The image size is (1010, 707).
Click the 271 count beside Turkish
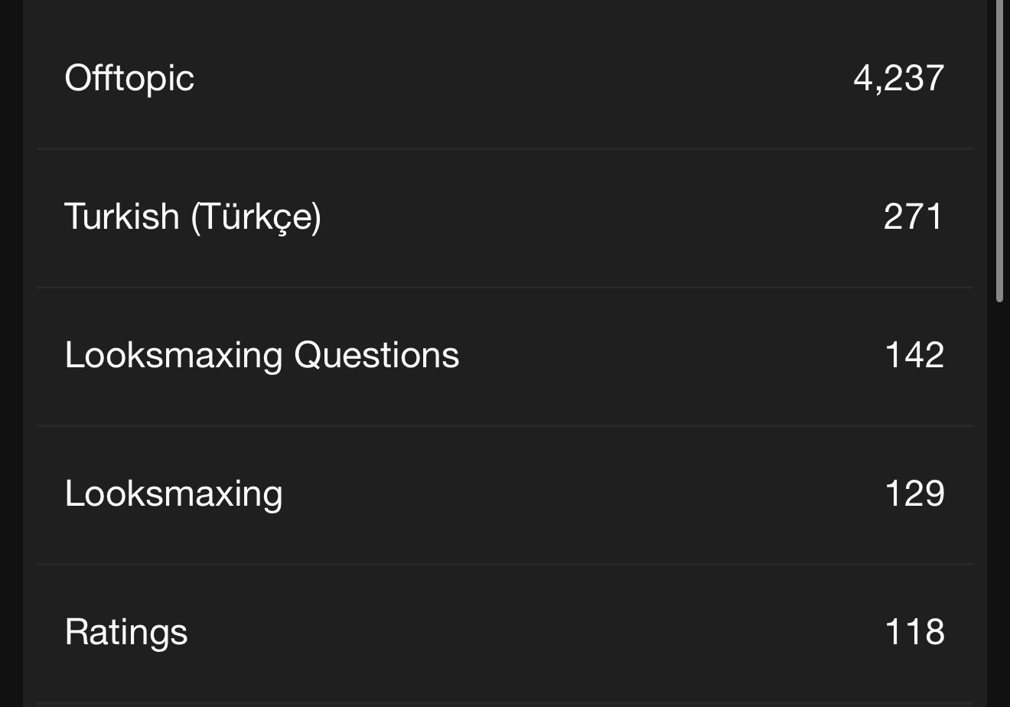pyautogui.click(x=914, y=217)
